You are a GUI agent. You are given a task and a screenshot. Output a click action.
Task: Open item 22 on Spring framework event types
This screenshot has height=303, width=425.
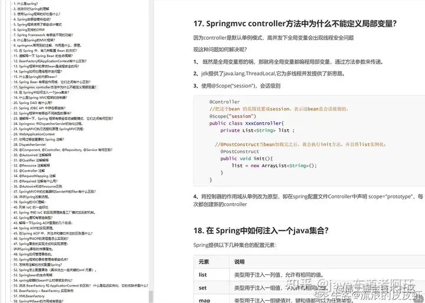click(x=42, y=113)
